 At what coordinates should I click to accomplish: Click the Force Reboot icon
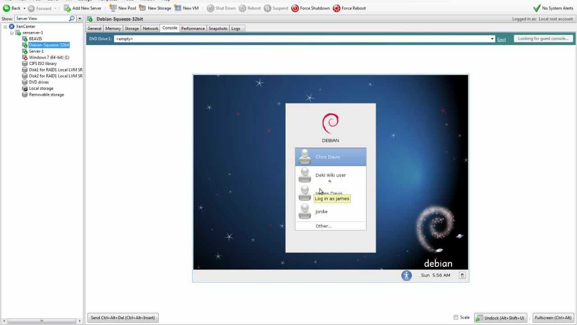(x=336, y=8)
